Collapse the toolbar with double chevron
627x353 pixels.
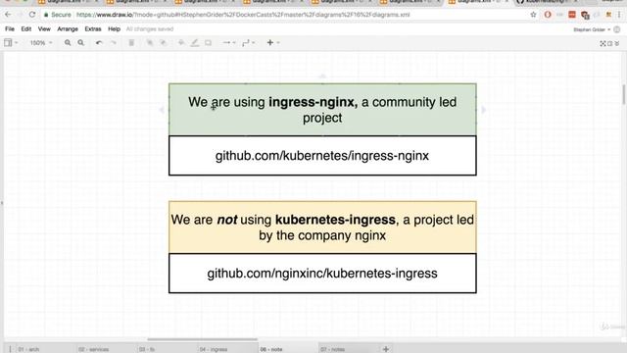617,43
